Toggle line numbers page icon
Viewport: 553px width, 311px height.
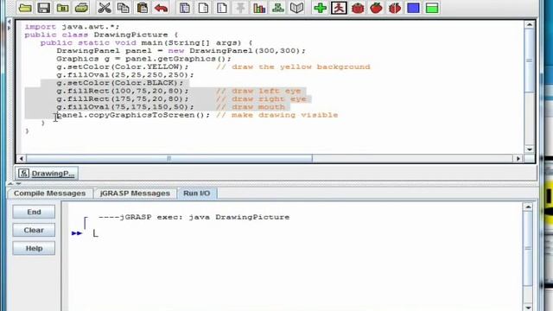click(222, 8)
